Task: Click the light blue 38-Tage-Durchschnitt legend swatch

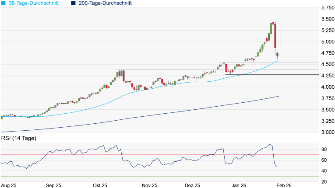Action: tap(3, 3)
